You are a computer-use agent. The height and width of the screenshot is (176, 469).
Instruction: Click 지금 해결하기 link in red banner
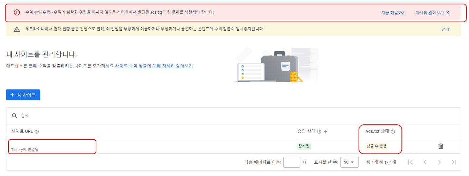pyautogui.click(x=394, y=13)
